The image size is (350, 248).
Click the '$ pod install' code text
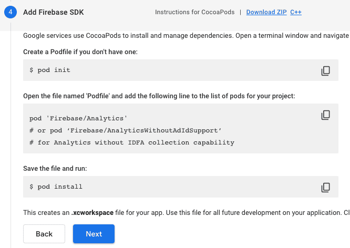[x=56, y=187]
